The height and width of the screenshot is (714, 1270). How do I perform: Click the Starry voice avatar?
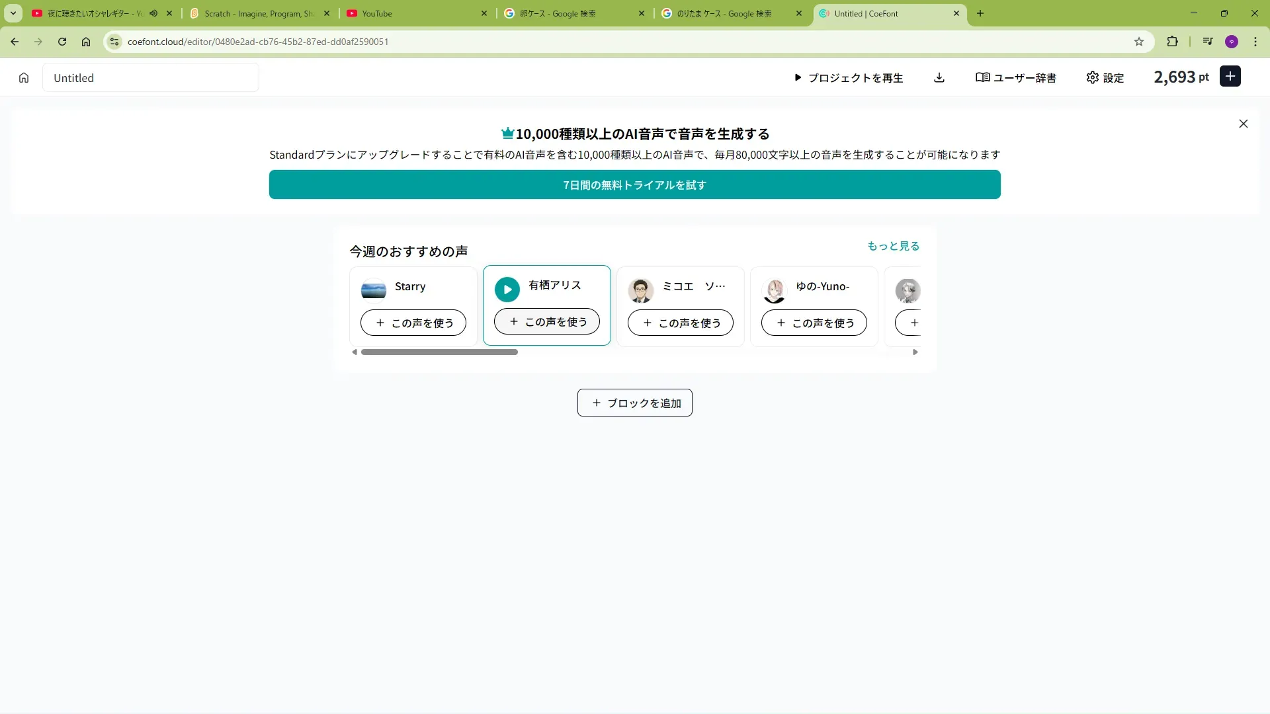click(x=374, y=290)
